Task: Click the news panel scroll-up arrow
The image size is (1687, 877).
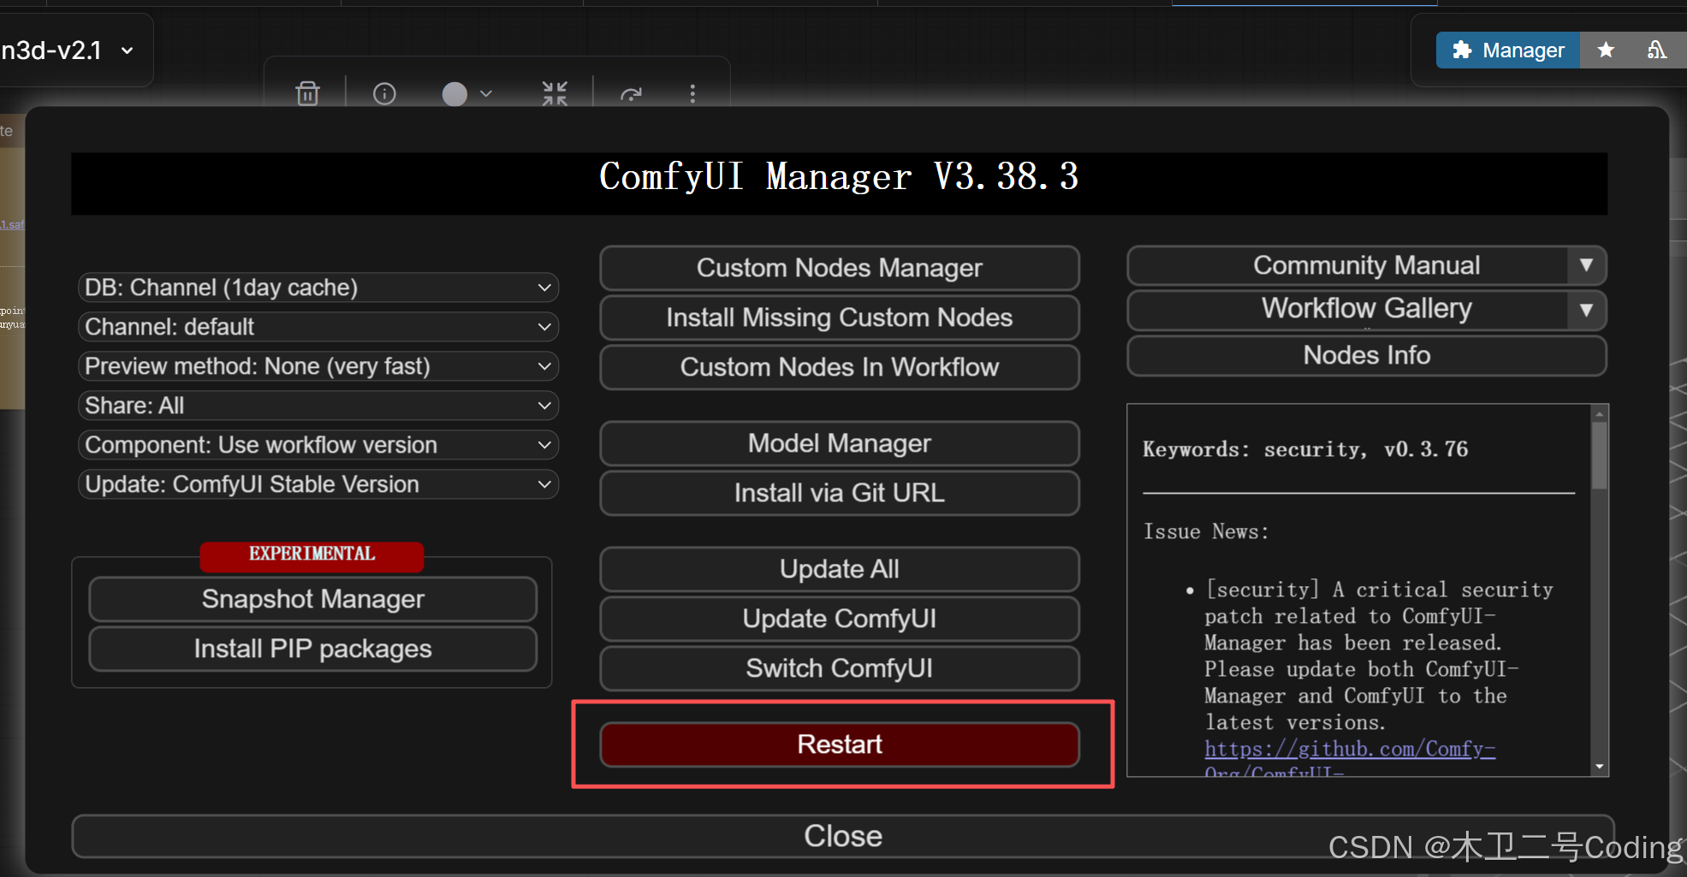Action: [1599, 414]
